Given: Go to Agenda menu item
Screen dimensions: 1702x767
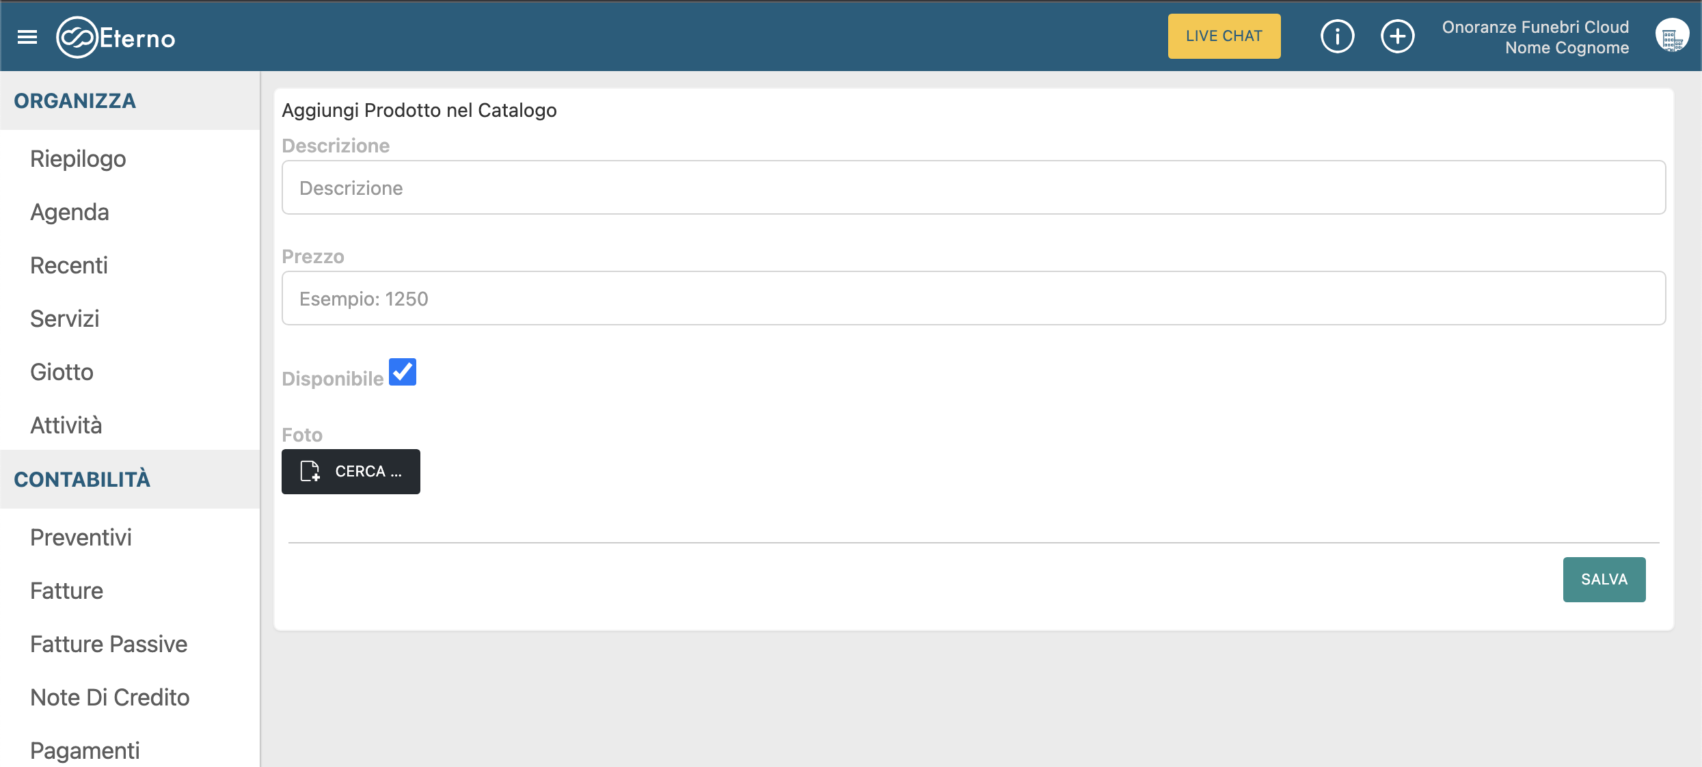Looking at the screenshot, I should tap(70, 212).
